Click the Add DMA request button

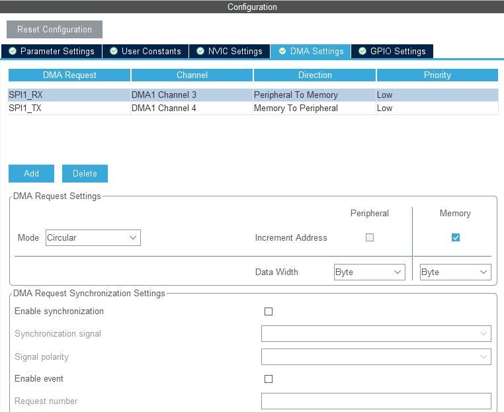[31, 173]
